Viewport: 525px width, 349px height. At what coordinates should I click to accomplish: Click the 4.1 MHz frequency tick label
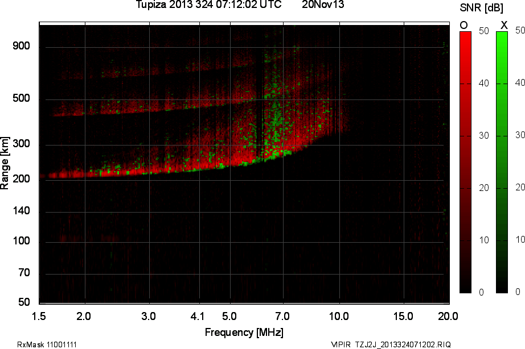(197, 316)
